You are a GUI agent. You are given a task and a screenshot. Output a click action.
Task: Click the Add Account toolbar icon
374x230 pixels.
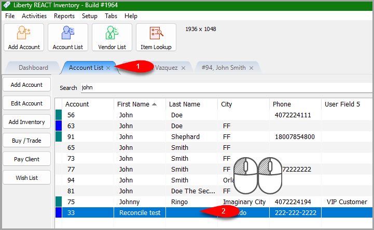[24, 37]
